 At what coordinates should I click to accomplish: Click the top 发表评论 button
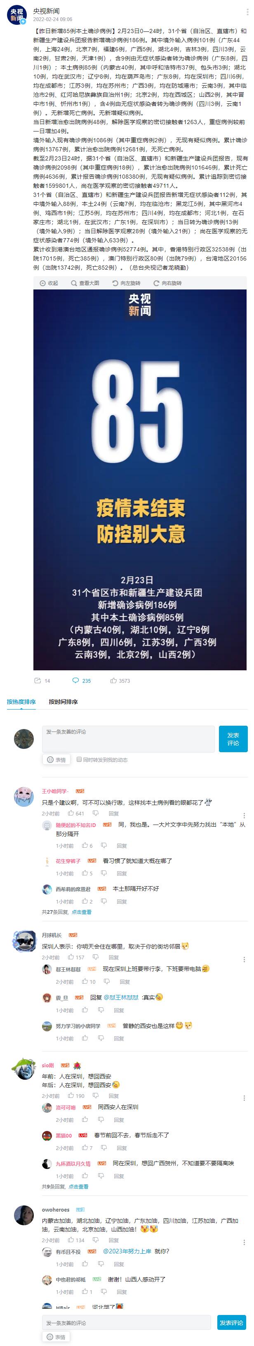[x=233, y=739]
